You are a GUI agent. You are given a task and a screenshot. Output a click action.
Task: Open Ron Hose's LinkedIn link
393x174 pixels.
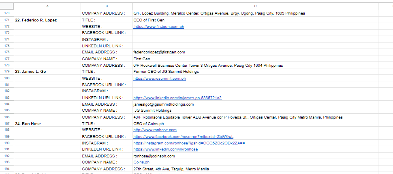(165, 149)
